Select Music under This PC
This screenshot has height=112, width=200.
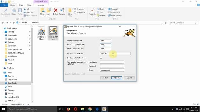pos(10,86)
